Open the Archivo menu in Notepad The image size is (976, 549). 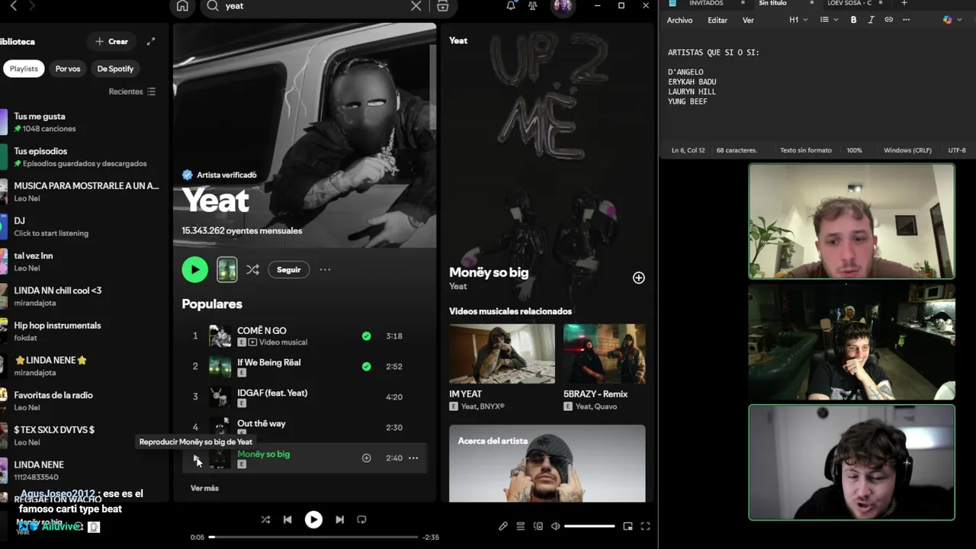coord(679,21)
